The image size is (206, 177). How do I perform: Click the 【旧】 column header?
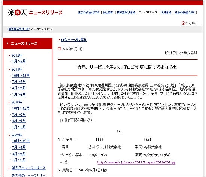coord(99,139)
